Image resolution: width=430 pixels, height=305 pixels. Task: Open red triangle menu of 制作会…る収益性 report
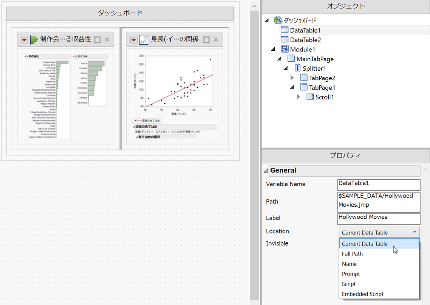(25, 40)
